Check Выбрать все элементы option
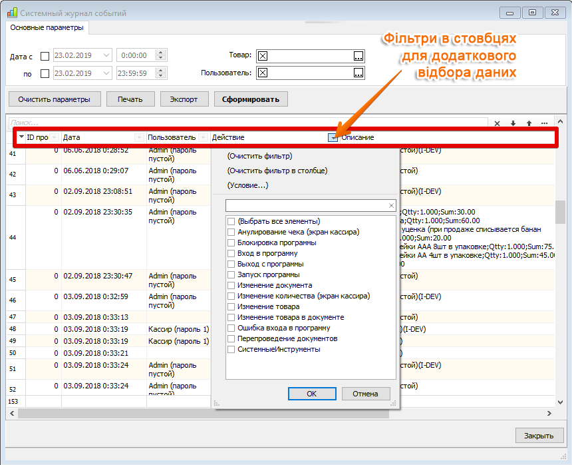 pyautogui.click(x=231, y=221)
